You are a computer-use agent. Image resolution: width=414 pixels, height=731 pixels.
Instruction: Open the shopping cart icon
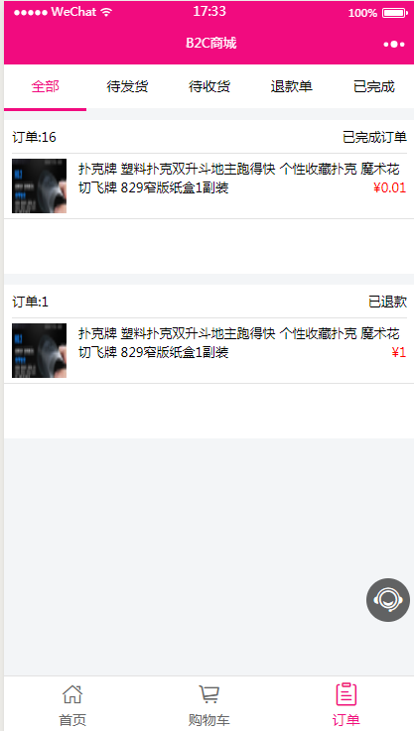[209, 694]
